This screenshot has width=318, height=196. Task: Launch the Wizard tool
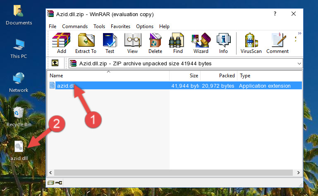pos(201,43)
